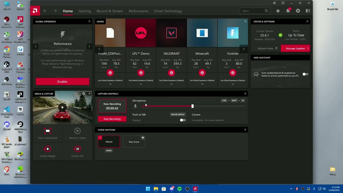Mute the microphone icon

pyautogui.click(x=135, y=106)
